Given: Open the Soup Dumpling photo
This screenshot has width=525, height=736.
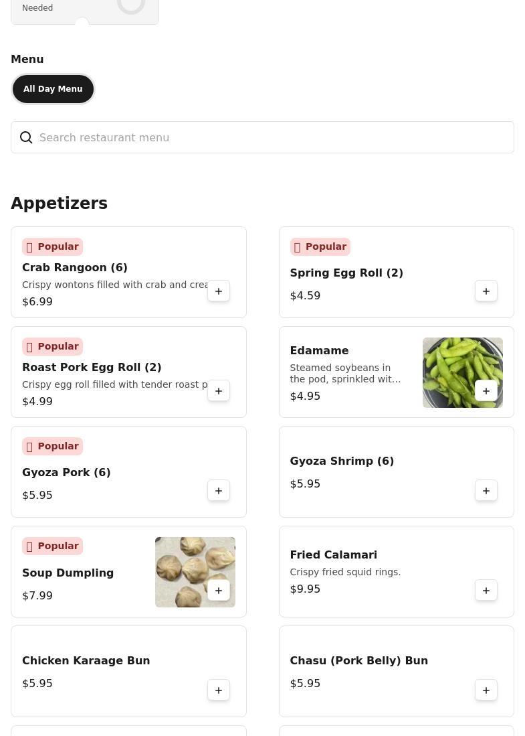Looking at the screenshot, I should pyautogui.click(x=195, y=572).
